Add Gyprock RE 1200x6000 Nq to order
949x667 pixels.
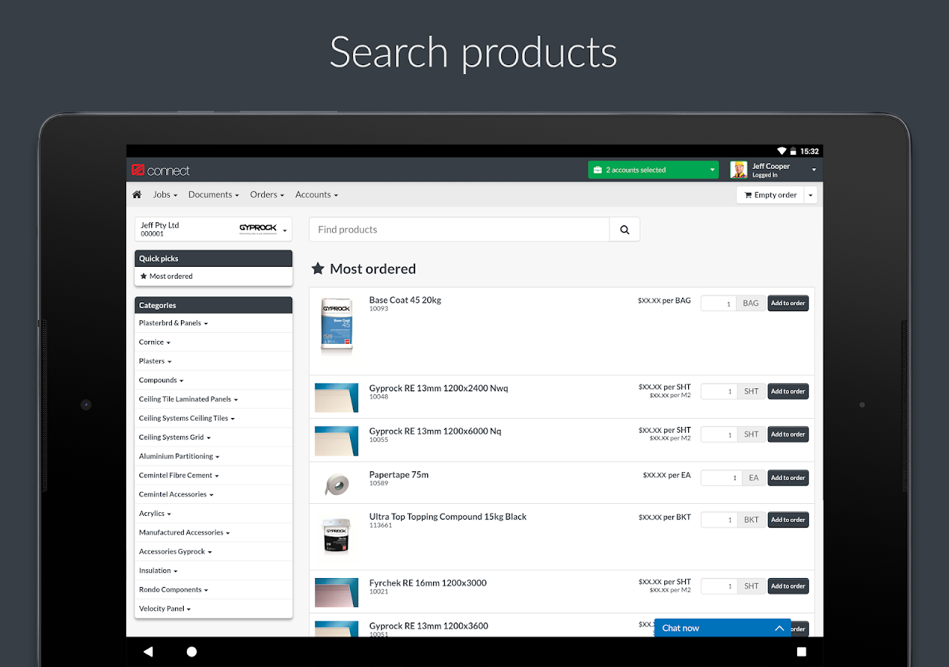pyautogui.click(x=787, y=434)
